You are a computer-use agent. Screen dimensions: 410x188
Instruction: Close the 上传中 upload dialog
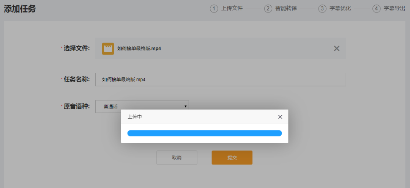tap(280, 117)
